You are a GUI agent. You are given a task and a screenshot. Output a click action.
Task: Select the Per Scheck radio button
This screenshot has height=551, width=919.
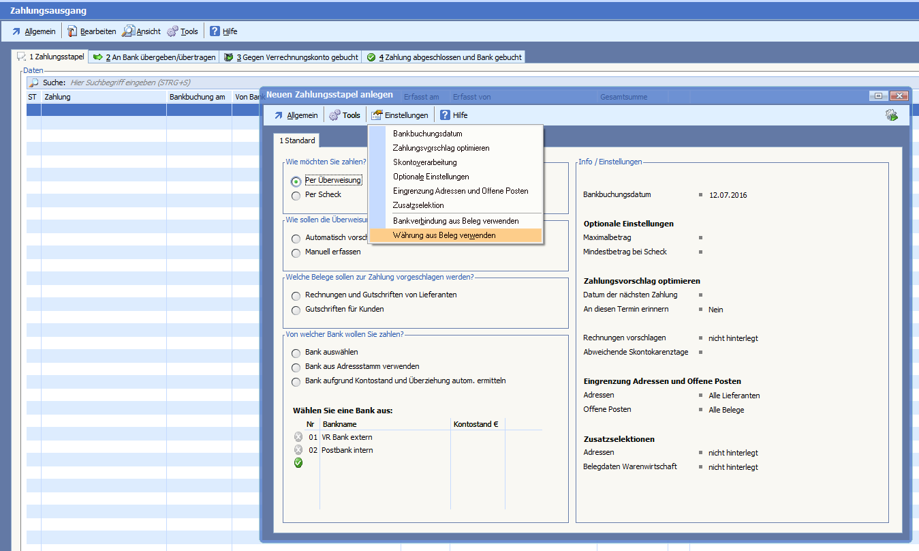(296, 195)
